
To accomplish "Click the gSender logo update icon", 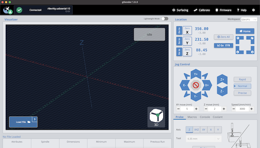I will click(x=8, y=10).
